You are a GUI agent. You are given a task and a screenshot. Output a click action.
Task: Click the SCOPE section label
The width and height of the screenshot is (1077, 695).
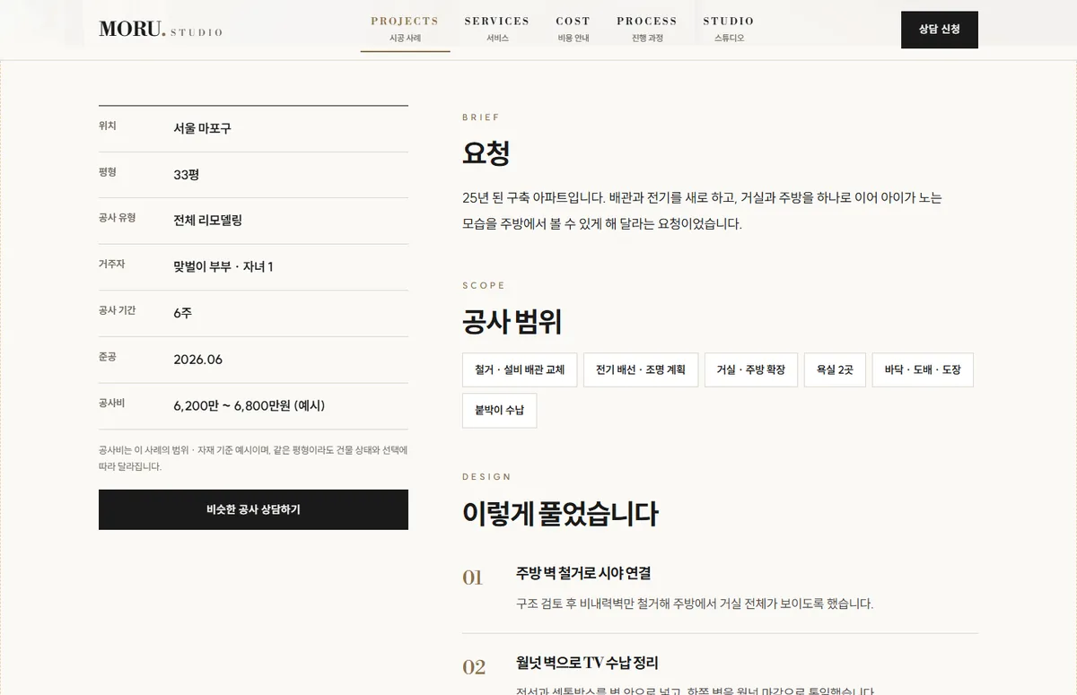point(484,285)
